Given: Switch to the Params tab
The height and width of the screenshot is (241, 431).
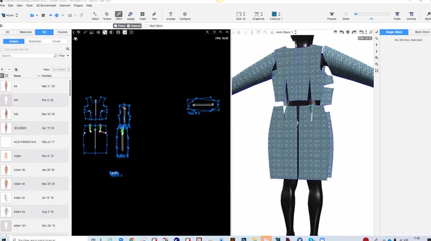Looking at the screenshot, I should (62, 32).
